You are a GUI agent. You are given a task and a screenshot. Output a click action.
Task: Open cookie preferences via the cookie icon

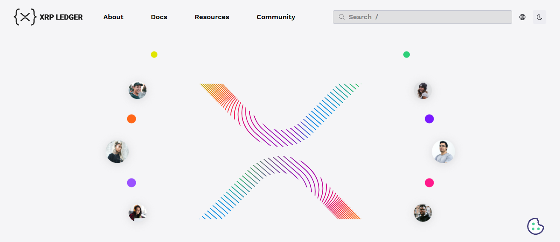(536, 226)
